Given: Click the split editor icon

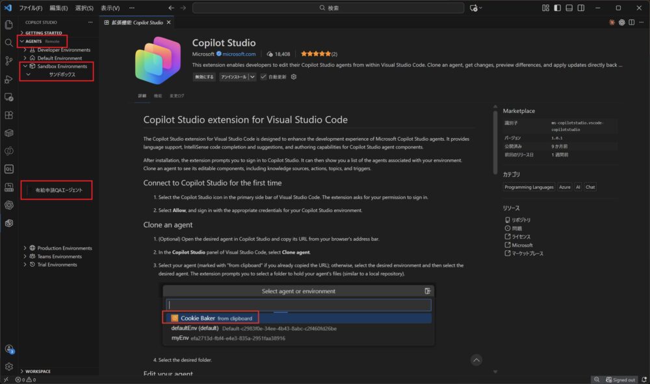Looking at the screenshot, I should point(632,22).
